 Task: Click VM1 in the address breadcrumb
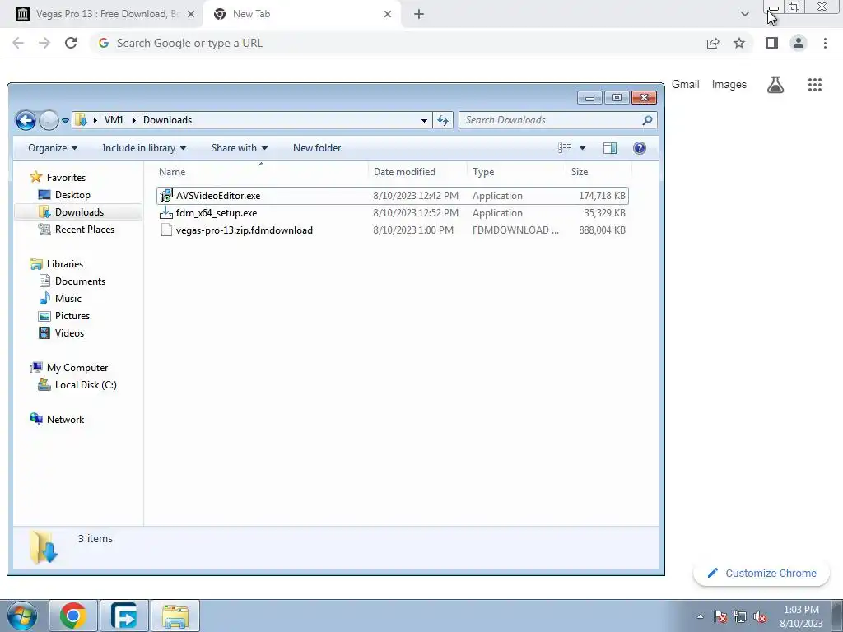114,120
